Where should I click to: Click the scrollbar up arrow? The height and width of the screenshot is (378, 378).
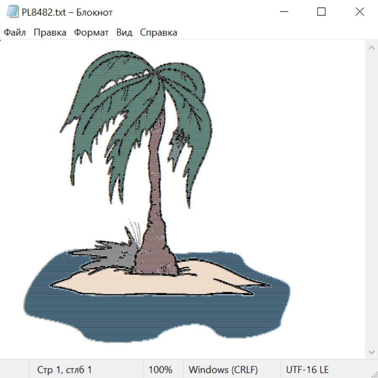click(x=371, y=48)
